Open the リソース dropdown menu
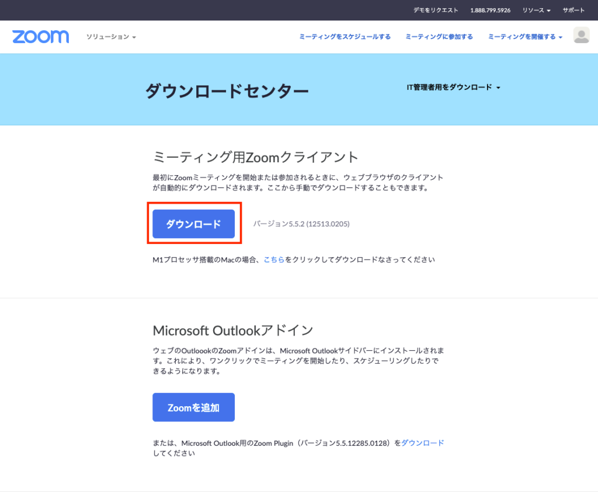 tap(536, 11)
